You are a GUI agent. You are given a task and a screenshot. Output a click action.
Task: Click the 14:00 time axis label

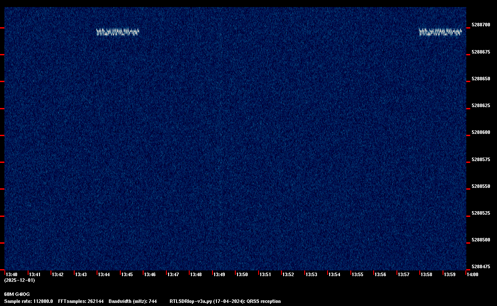472,274
